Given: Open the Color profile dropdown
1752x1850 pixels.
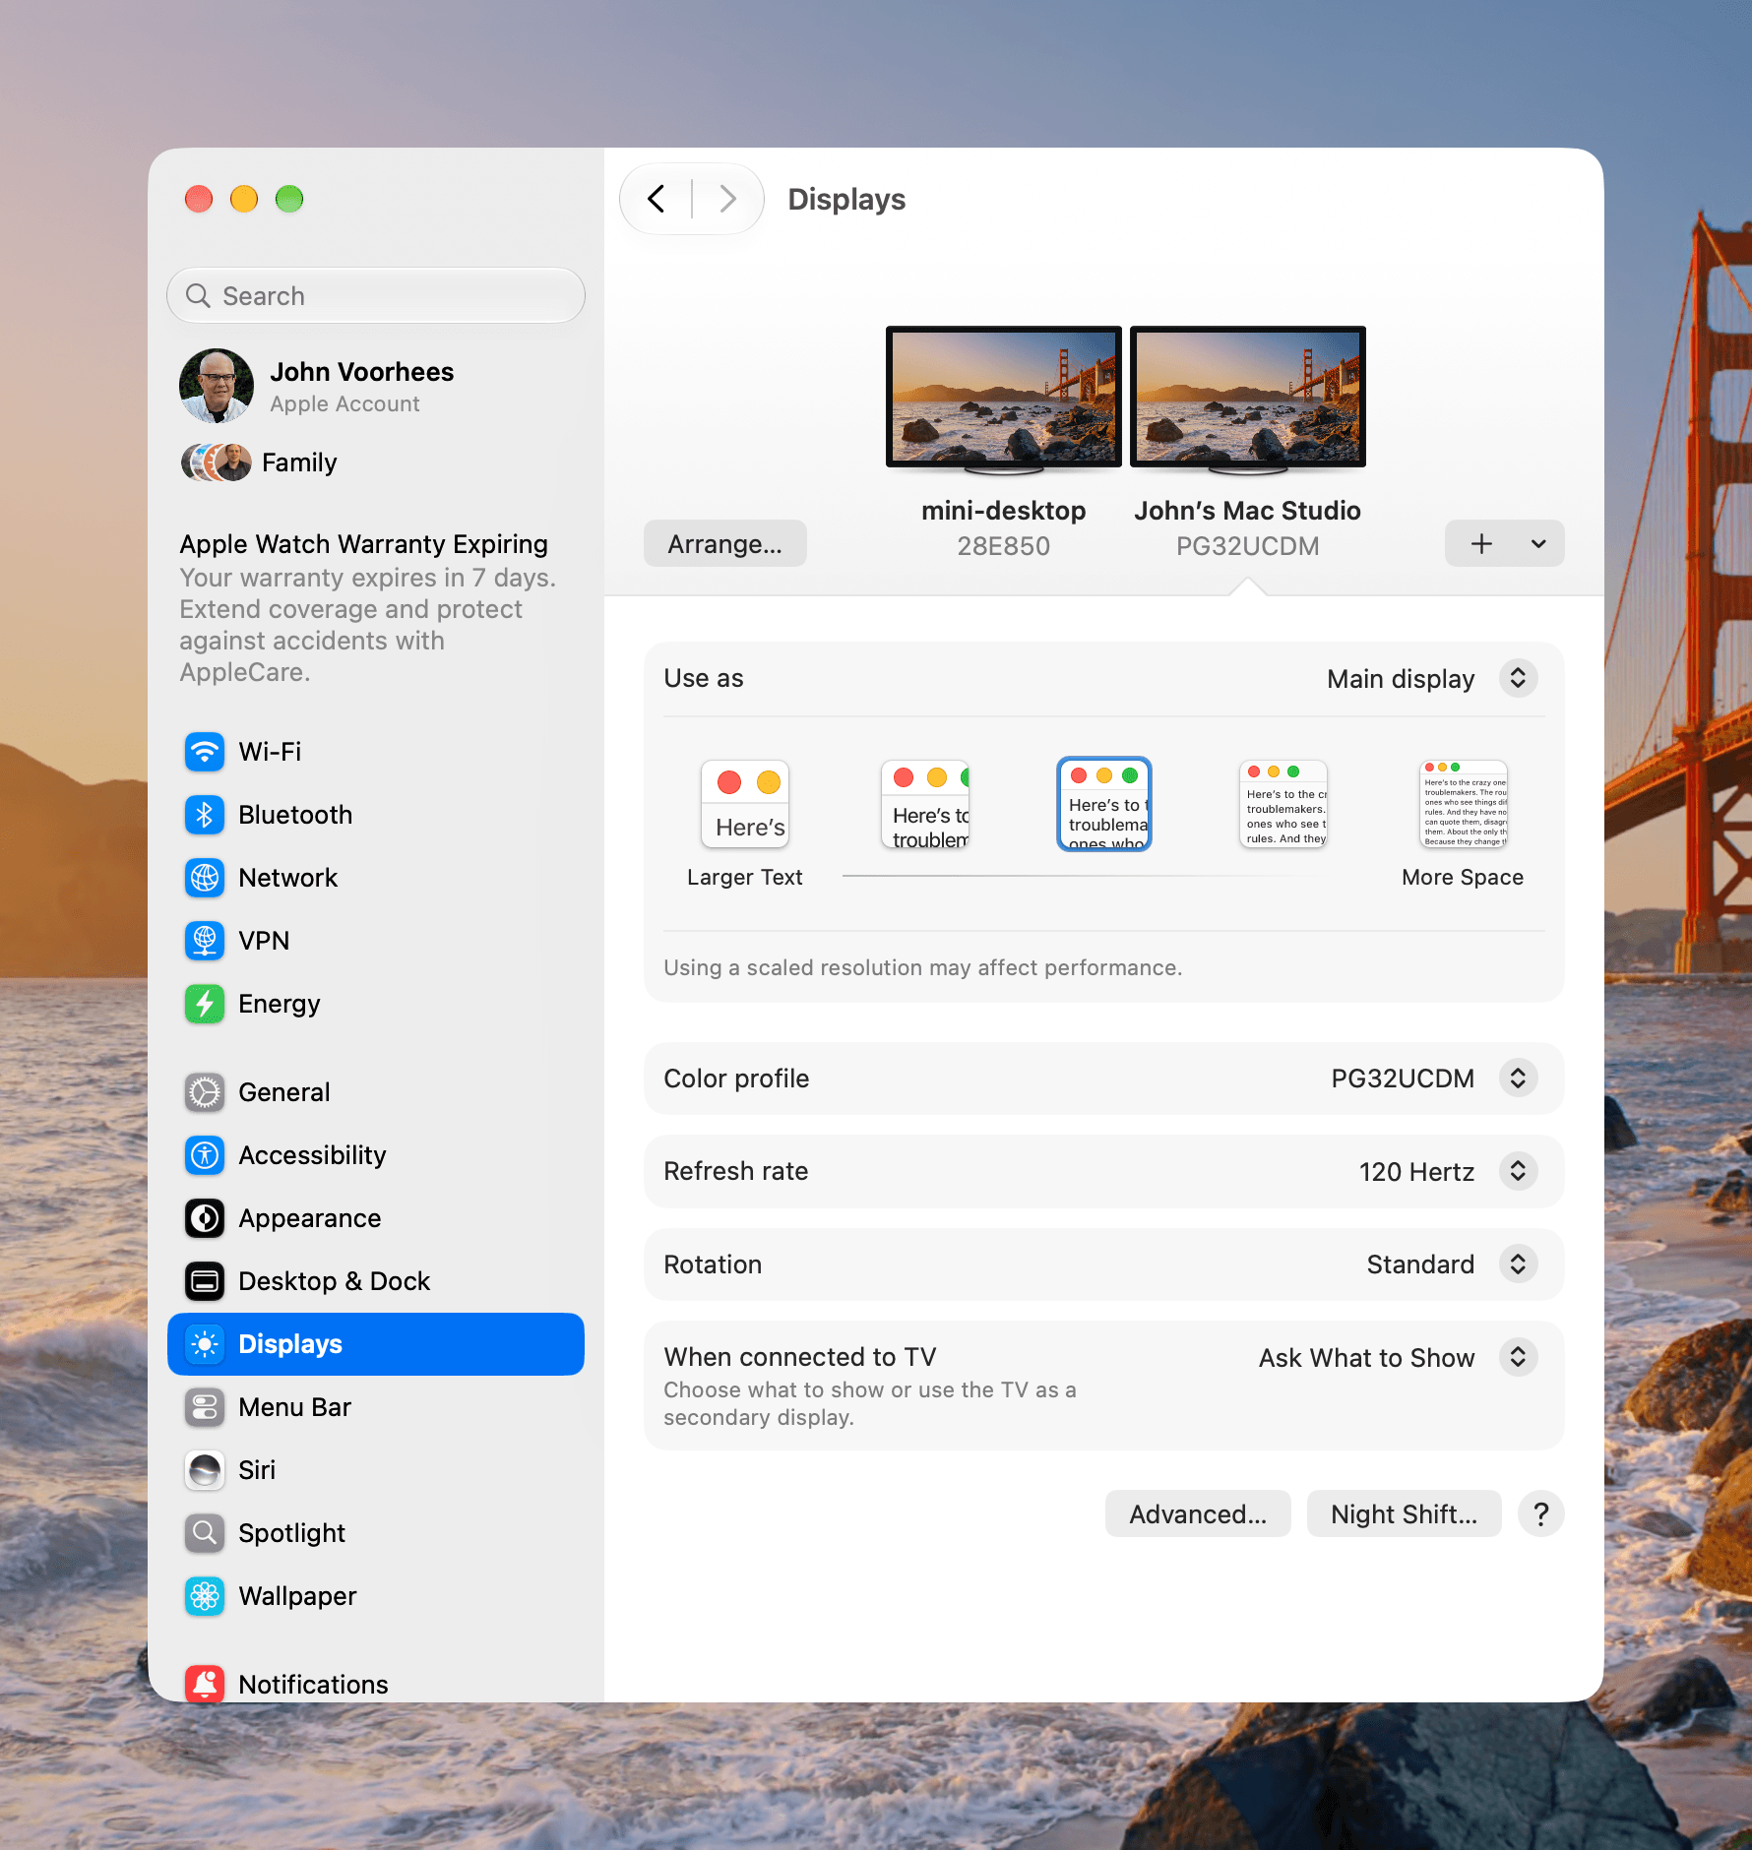Looking at the screenshot, I should [1519, 1078].
